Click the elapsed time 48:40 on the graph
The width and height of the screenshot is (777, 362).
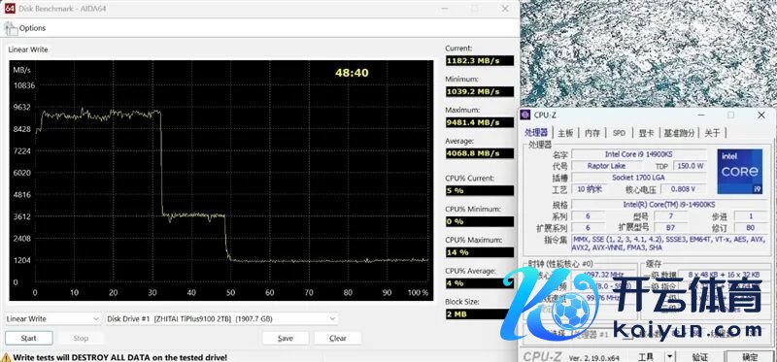pos(352,73)
